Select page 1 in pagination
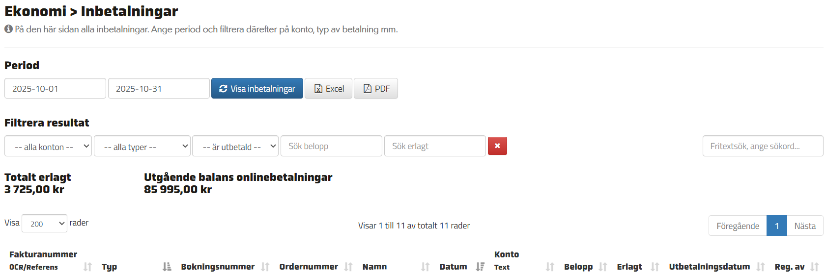The width and height of the screenshot is (826, 277). point(776,226)
